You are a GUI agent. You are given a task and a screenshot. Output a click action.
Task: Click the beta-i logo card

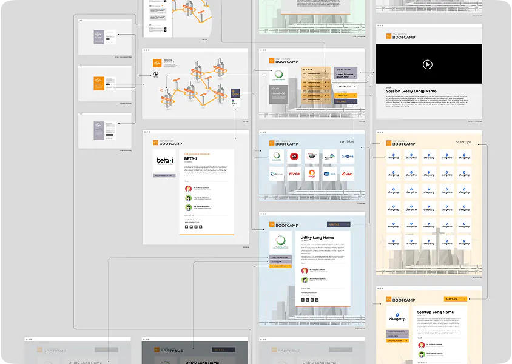(x=164, y=160)
